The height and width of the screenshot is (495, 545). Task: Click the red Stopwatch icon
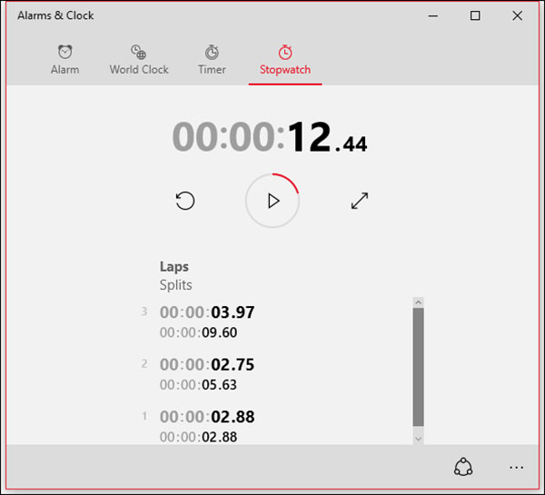(x=285, y=52)
